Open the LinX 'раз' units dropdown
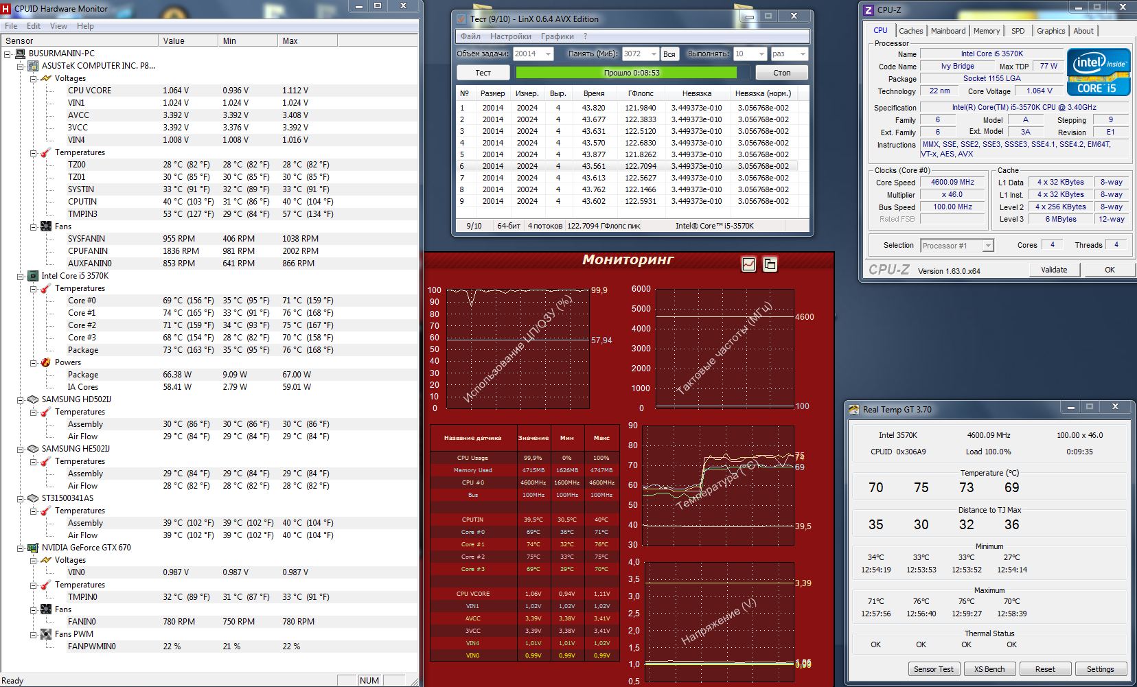Viewport: 1137px width, 687px height. 803,54
